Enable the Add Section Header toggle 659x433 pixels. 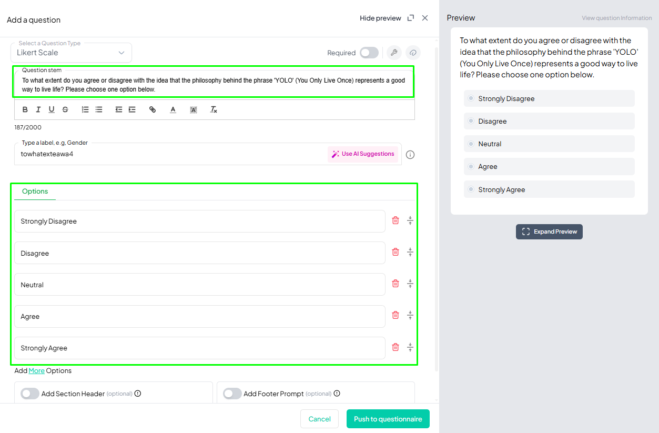(x=30, y=394)
